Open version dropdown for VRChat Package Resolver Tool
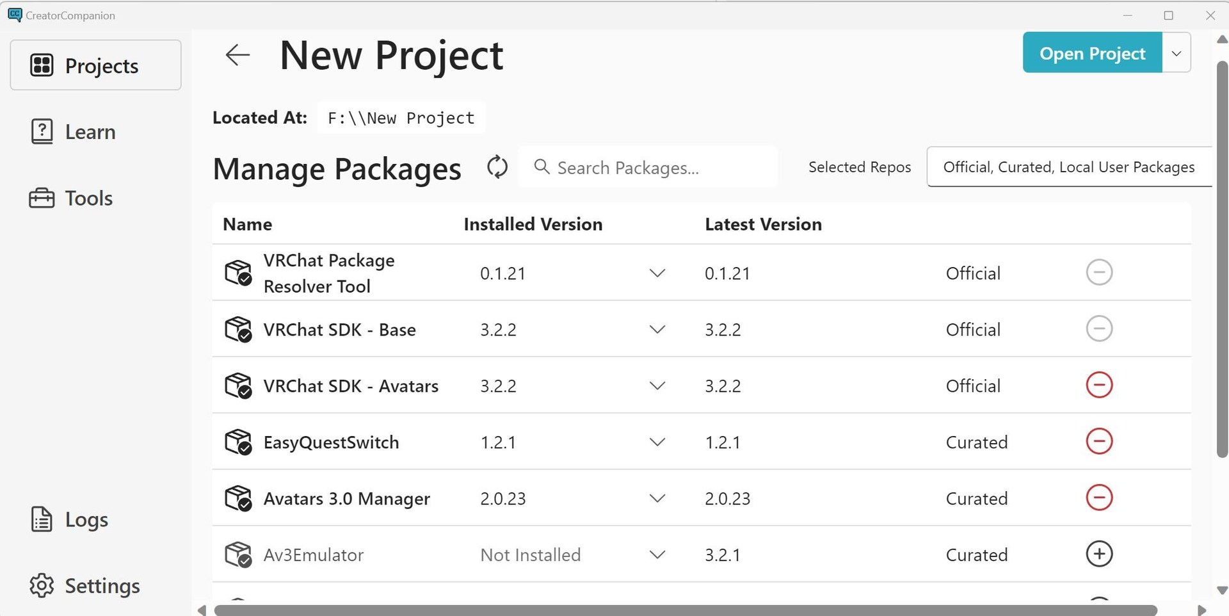 657,273
